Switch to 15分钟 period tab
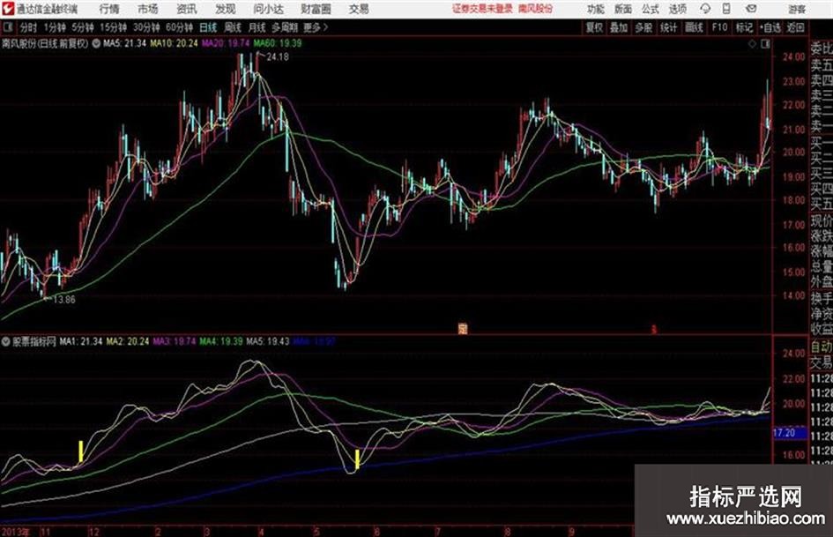The height and width of the screenshot is (537, 833). point(113,27)
